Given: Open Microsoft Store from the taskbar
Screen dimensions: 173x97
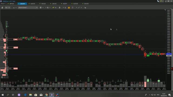Looking at the screenshot, I should coord(36,95).
